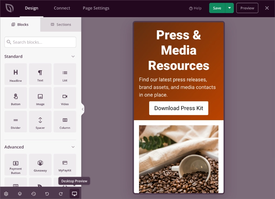Screen dimensions: 275x199
Task: Click inside the Search blocks field
Action: pos(40,42)
